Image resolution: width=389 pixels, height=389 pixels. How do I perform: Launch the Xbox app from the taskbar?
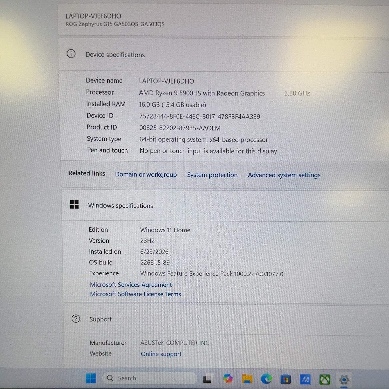[x=325, y=380]
